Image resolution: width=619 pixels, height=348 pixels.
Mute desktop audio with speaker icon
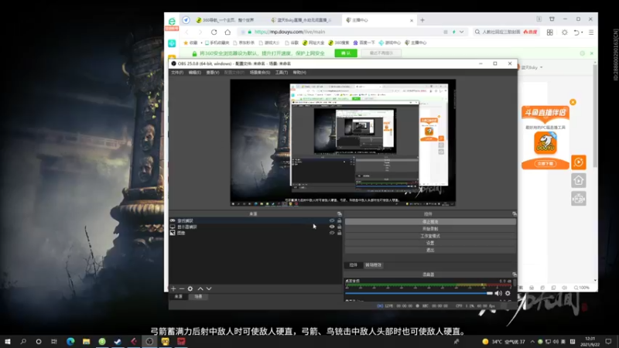[498, 293]
